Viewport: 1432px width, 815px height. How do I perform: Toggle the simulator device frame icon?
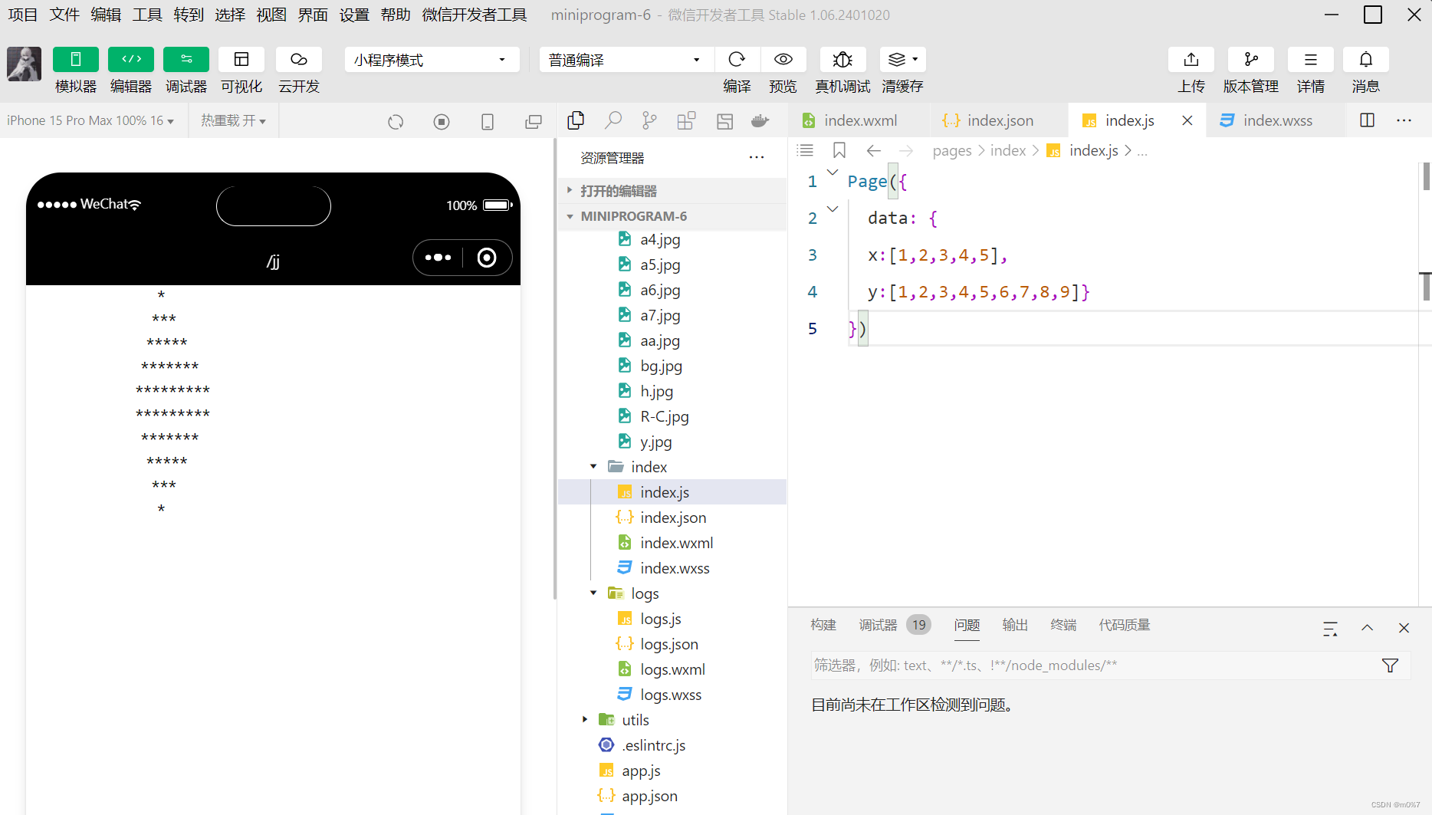(x=488, y=122)
